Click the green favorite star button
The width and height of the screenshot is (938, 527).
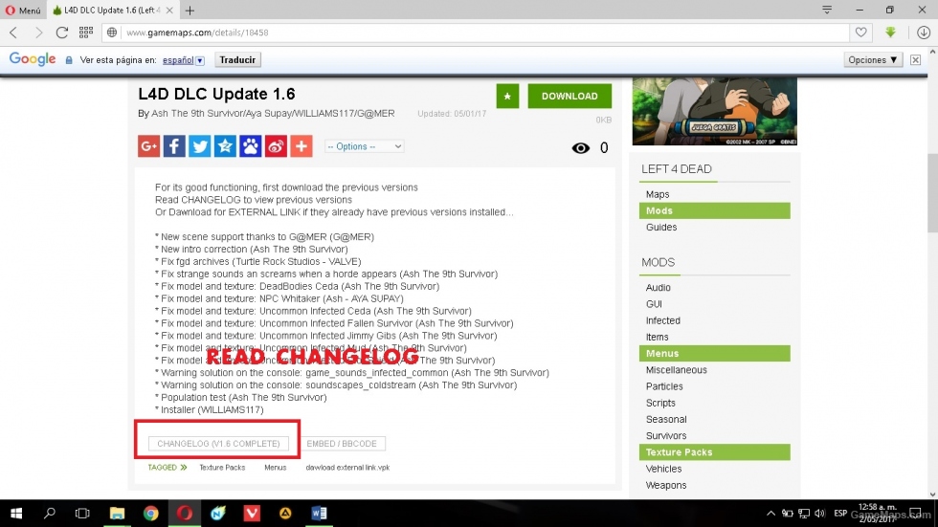[507, 97]
